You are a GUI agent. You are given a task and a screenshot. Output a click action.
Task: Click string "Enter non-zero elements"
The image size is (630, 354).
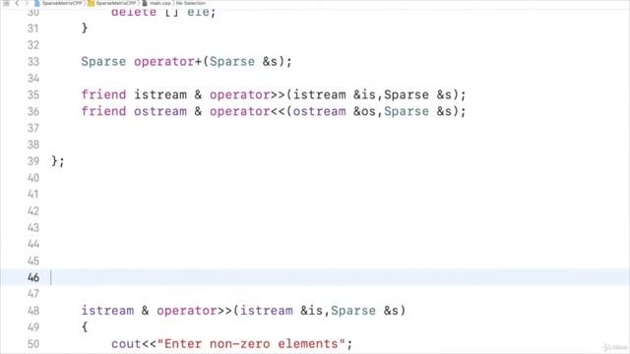point(251,344)
